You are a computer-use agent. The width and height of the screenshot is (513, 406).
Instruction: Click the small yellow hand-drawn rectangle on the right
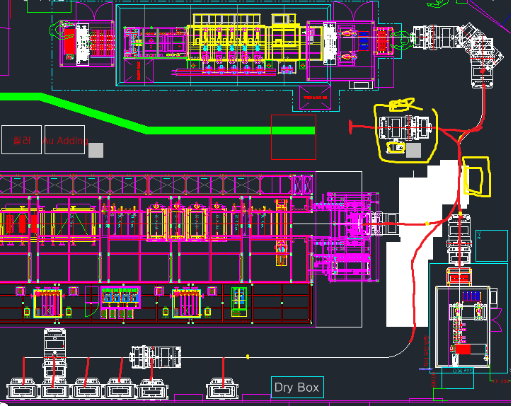click(x=475, y=176)
